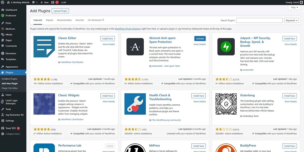Open the For Elementor tab
Screen dimensions: 304x152
[95, 20]
